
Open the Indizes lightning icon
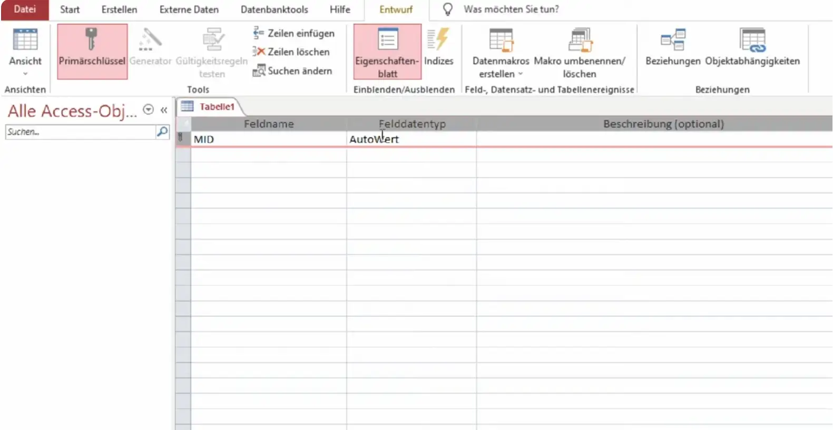pos(438,40)
